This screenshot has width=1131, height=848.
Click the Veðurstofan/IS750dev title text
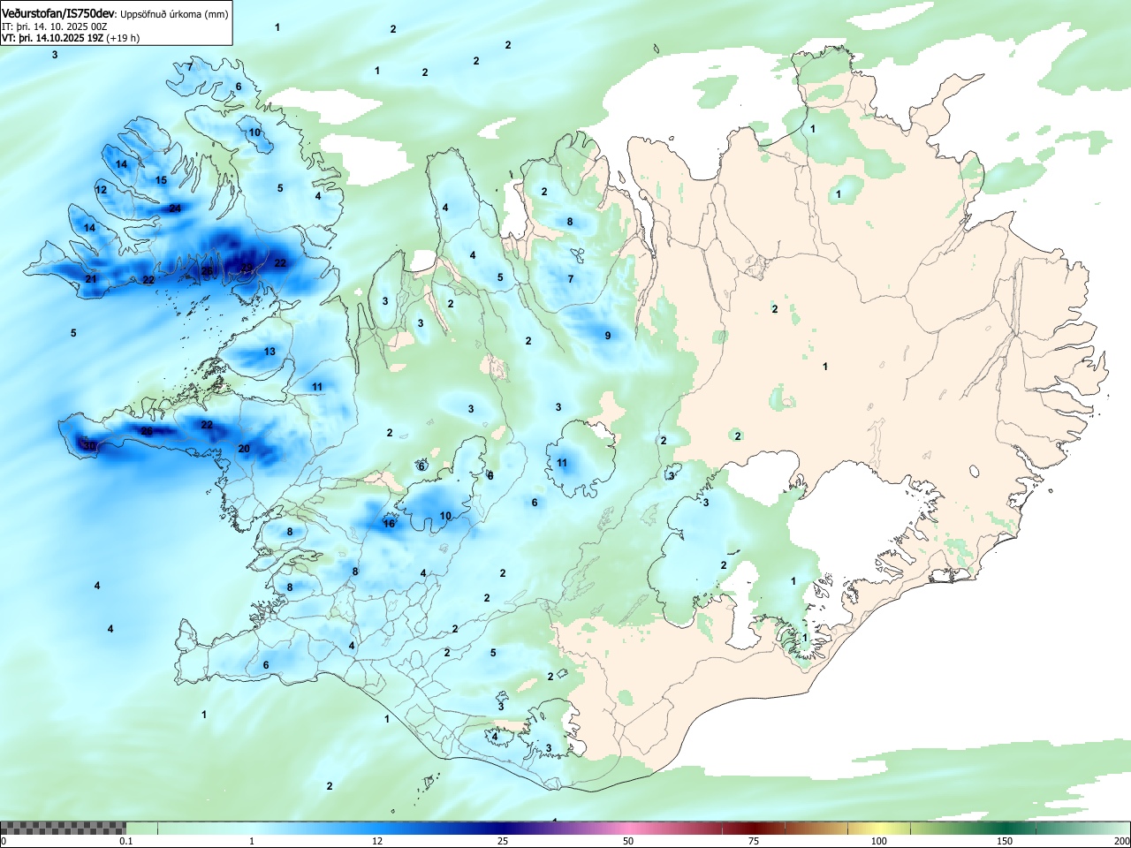(58, 13)
